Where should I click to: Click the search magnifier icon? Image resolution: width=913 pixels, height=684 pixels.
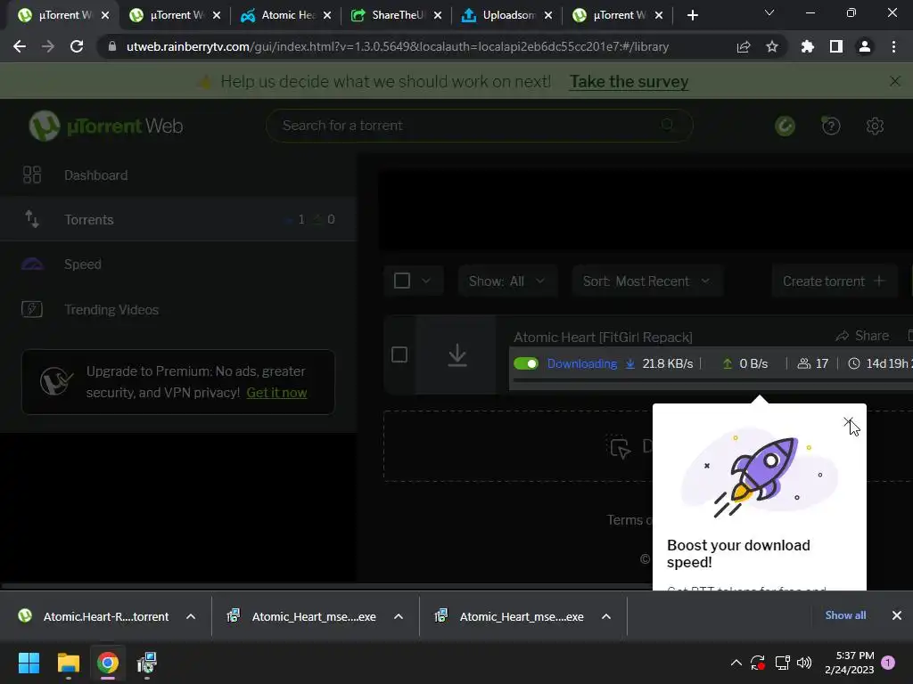tap(668, 125)
